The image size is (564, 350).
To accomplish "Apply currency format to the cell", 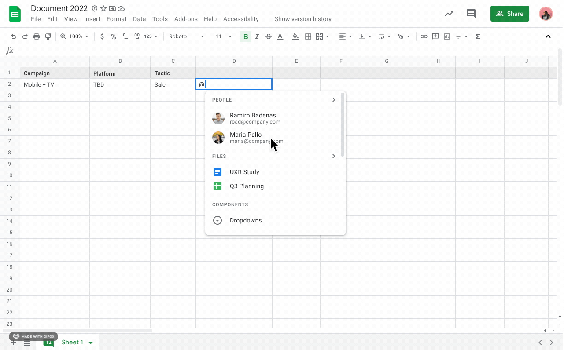I will [102, 36].
